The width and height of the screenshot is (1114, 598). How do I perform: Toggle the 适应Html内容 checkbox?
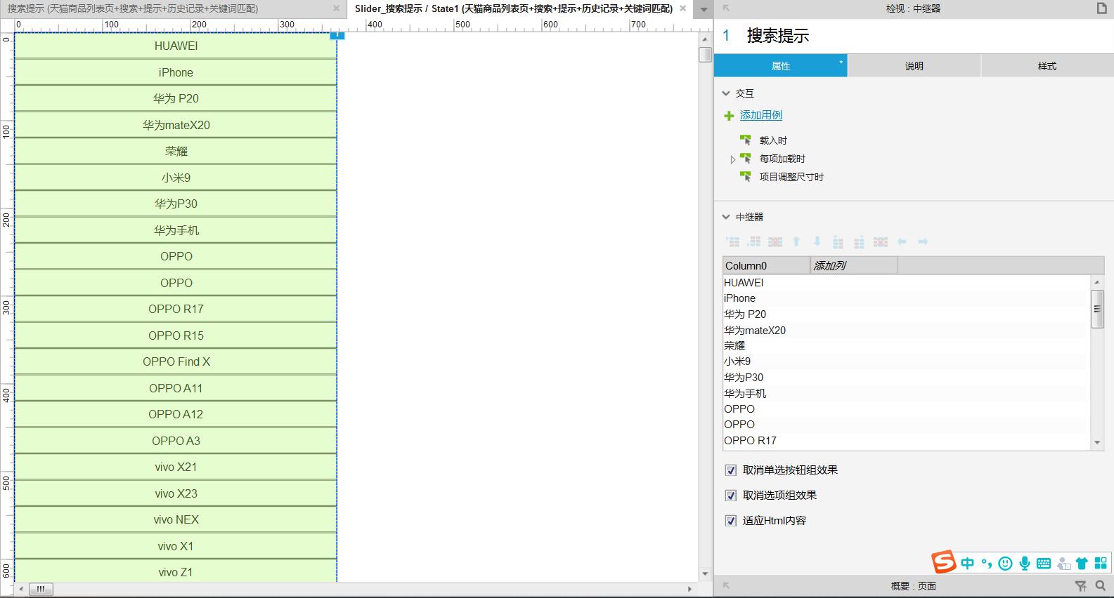[731, 521]
